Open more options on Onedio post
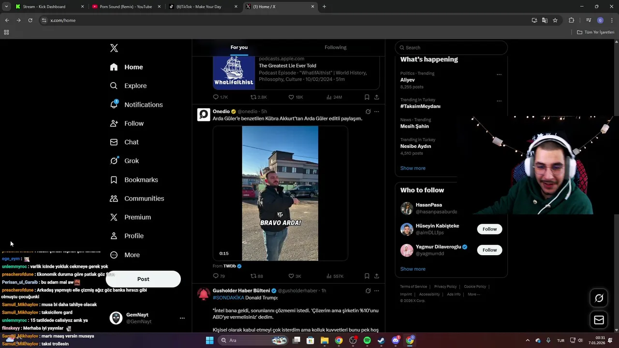 [377, 112]
